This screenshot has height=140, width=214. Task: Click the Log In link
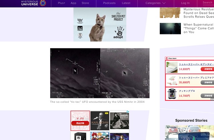pyautogui.click(x=185, y=3)
